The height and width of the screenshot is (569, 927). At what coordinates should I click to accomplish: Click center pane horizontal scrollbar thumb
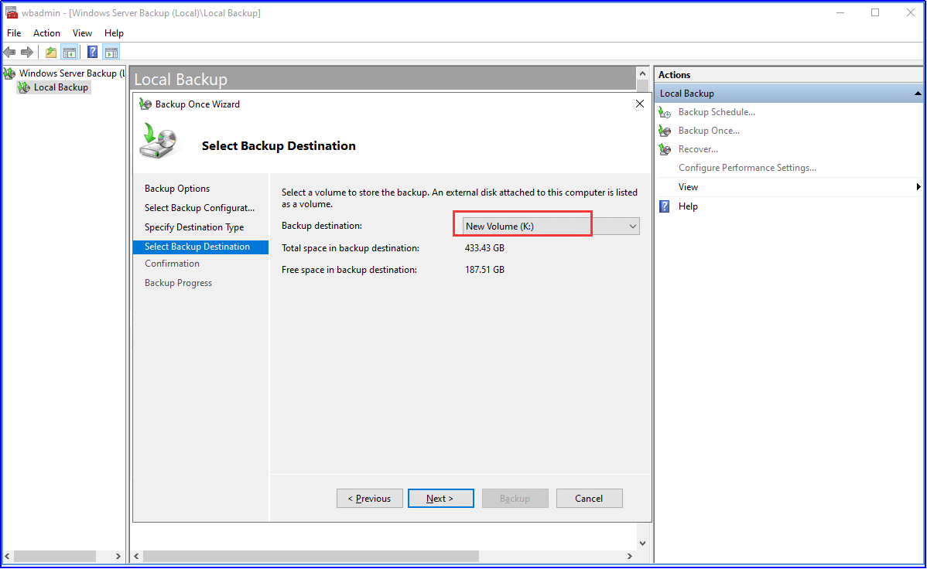click(x=311, y=556)
